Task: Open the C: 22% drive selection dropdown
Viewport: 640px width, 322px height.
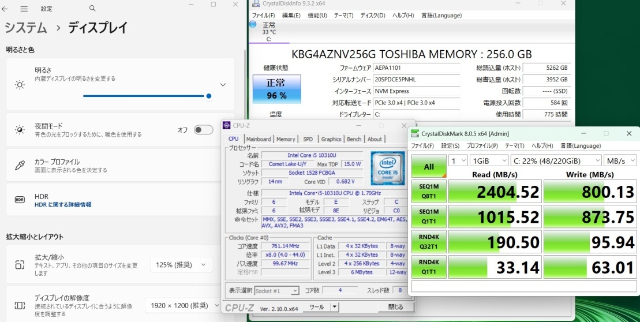Action: pyautogui.click(x=556, y=160)
